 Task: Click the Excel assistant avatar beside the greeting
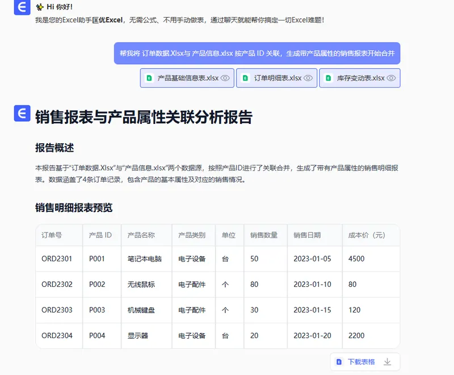[x=22, y=7]
